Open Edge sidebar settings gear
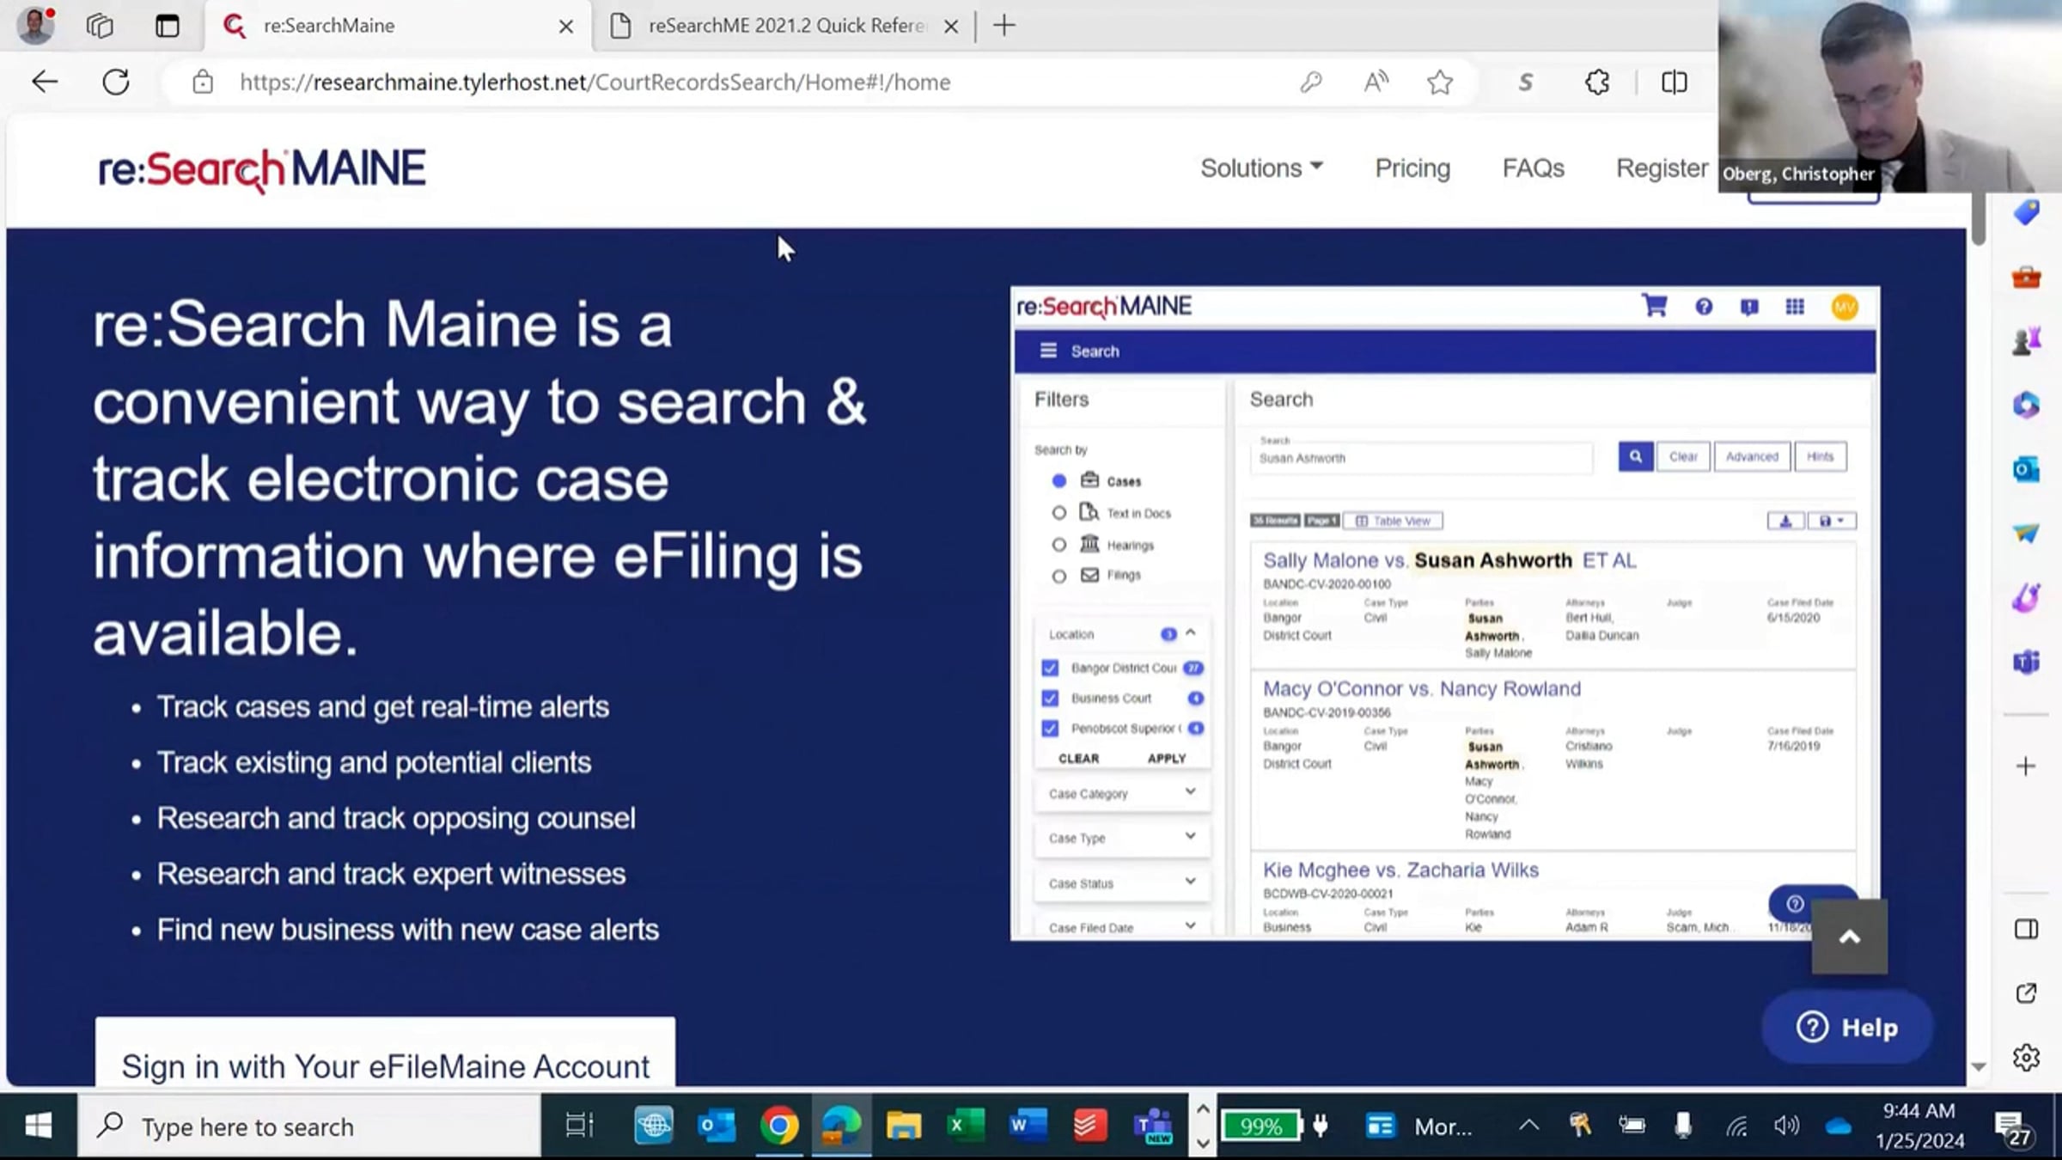2062x1160 pixels. [2026, 1057]
